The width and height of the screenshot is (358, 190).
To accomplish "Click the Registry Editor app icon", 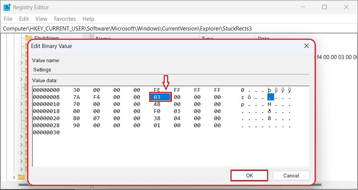I will [7, 7].
